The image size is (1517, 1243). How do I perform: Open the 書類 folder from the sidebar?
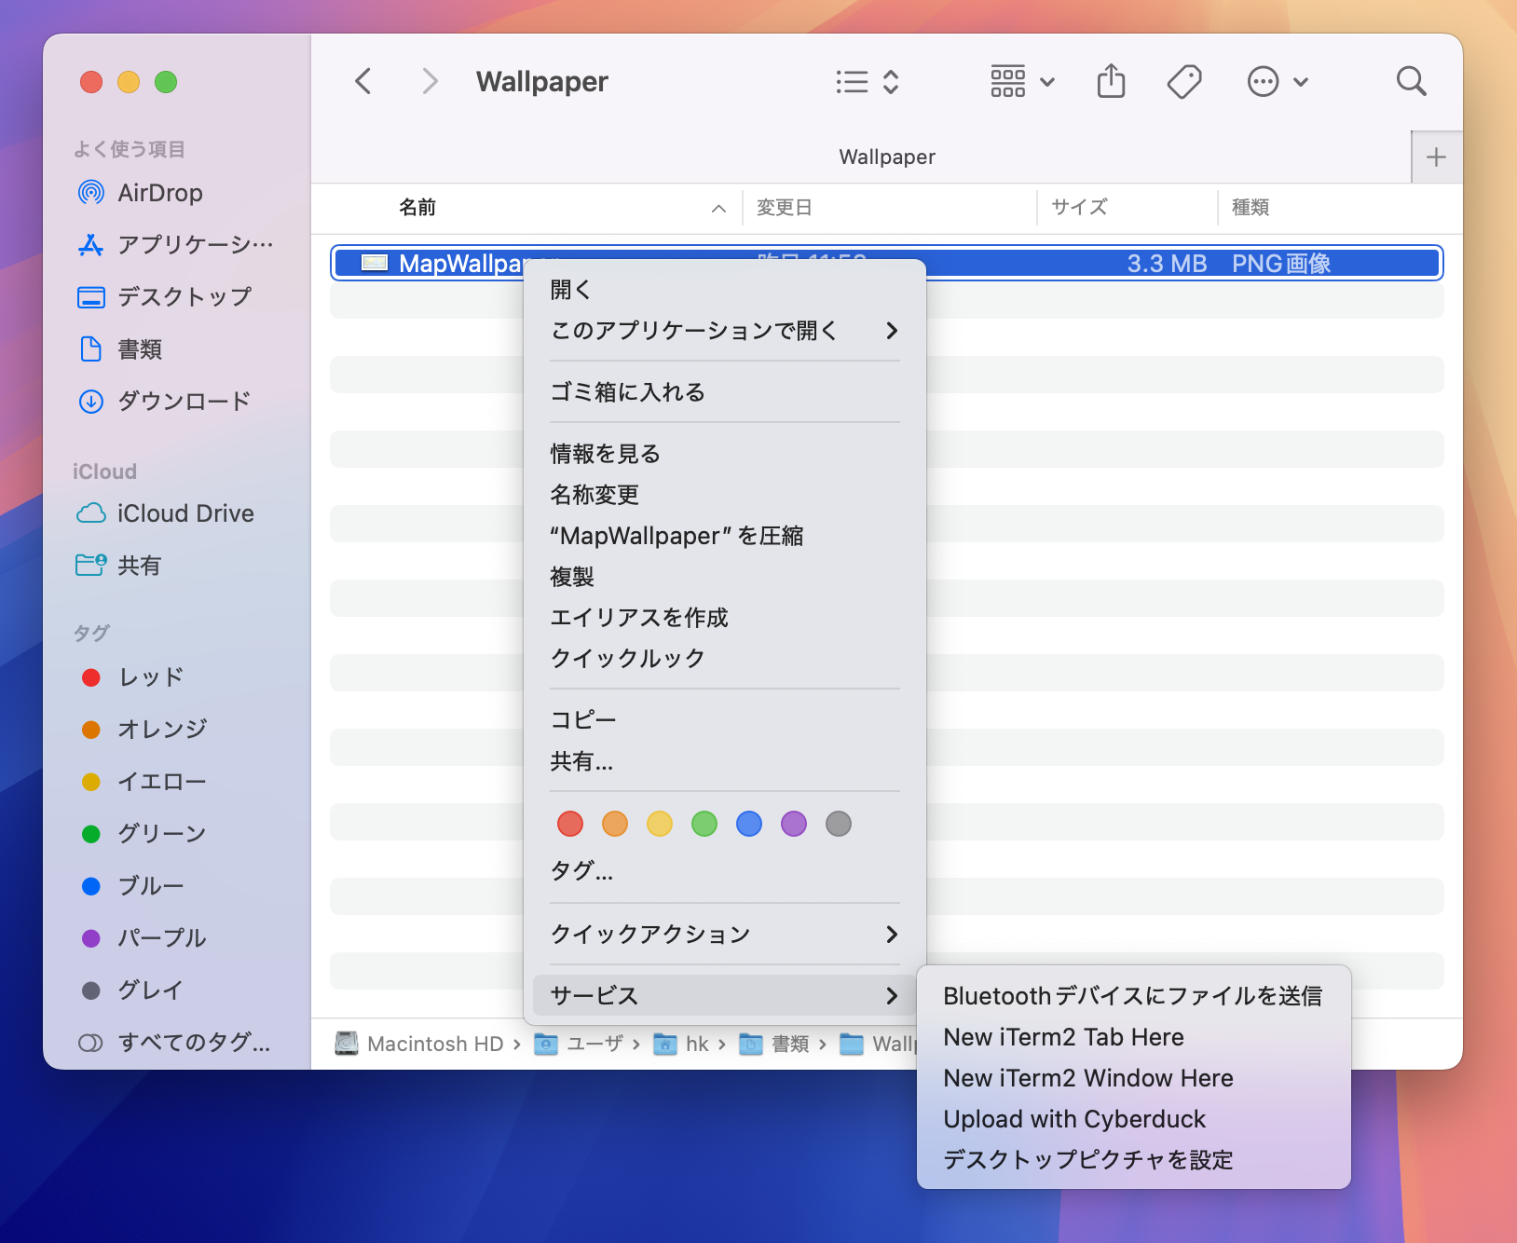pyautogui.click(x=140, y=349)
